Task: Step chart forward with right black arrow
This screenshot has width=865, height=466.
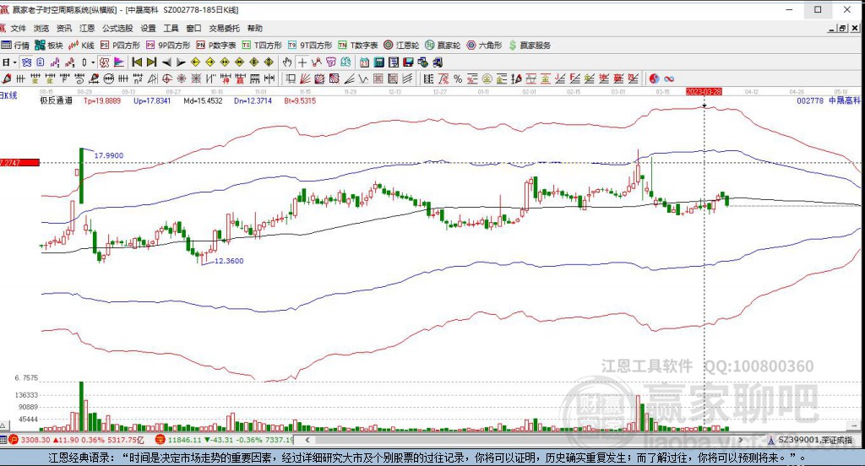Action: point(181,62)
